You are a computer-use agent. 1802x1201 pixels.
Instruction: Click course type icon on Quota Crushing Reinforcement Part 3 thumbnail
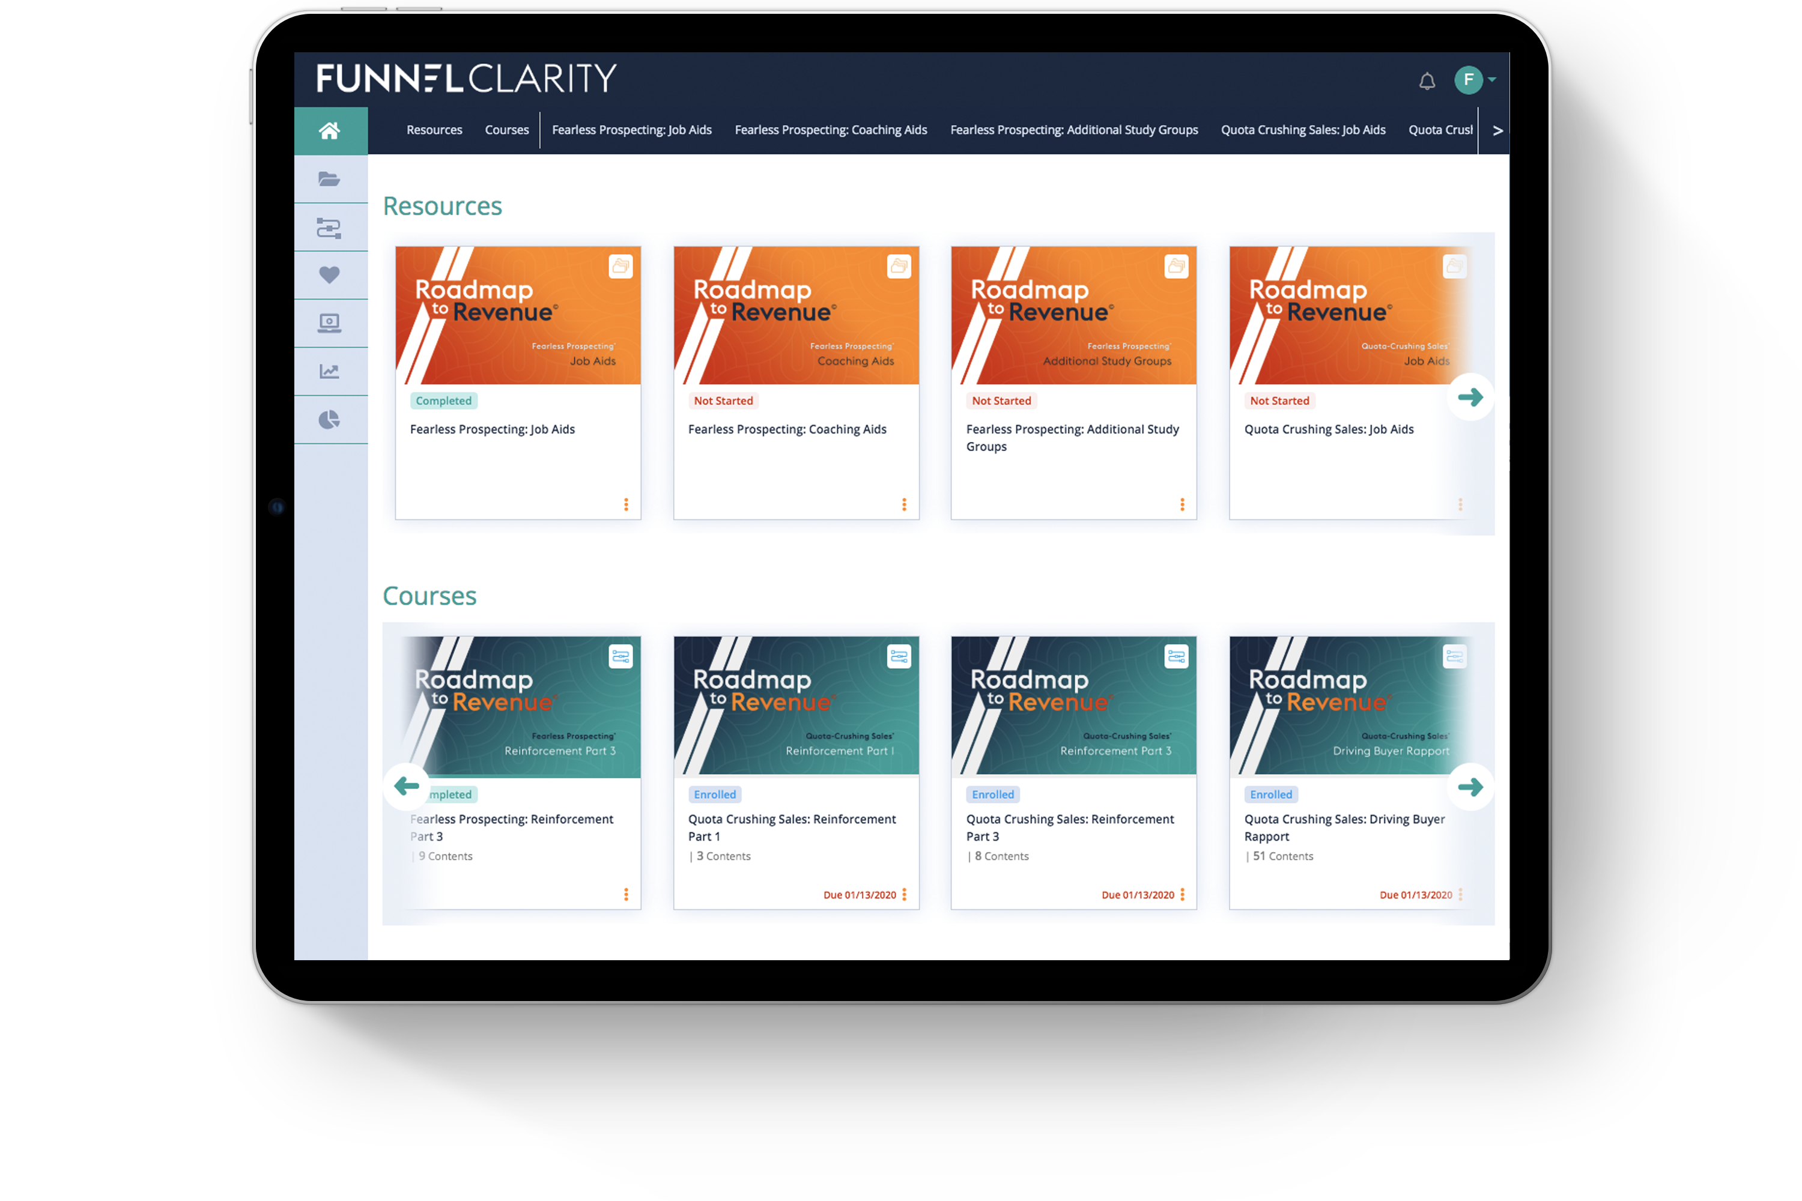point(1176,656)
